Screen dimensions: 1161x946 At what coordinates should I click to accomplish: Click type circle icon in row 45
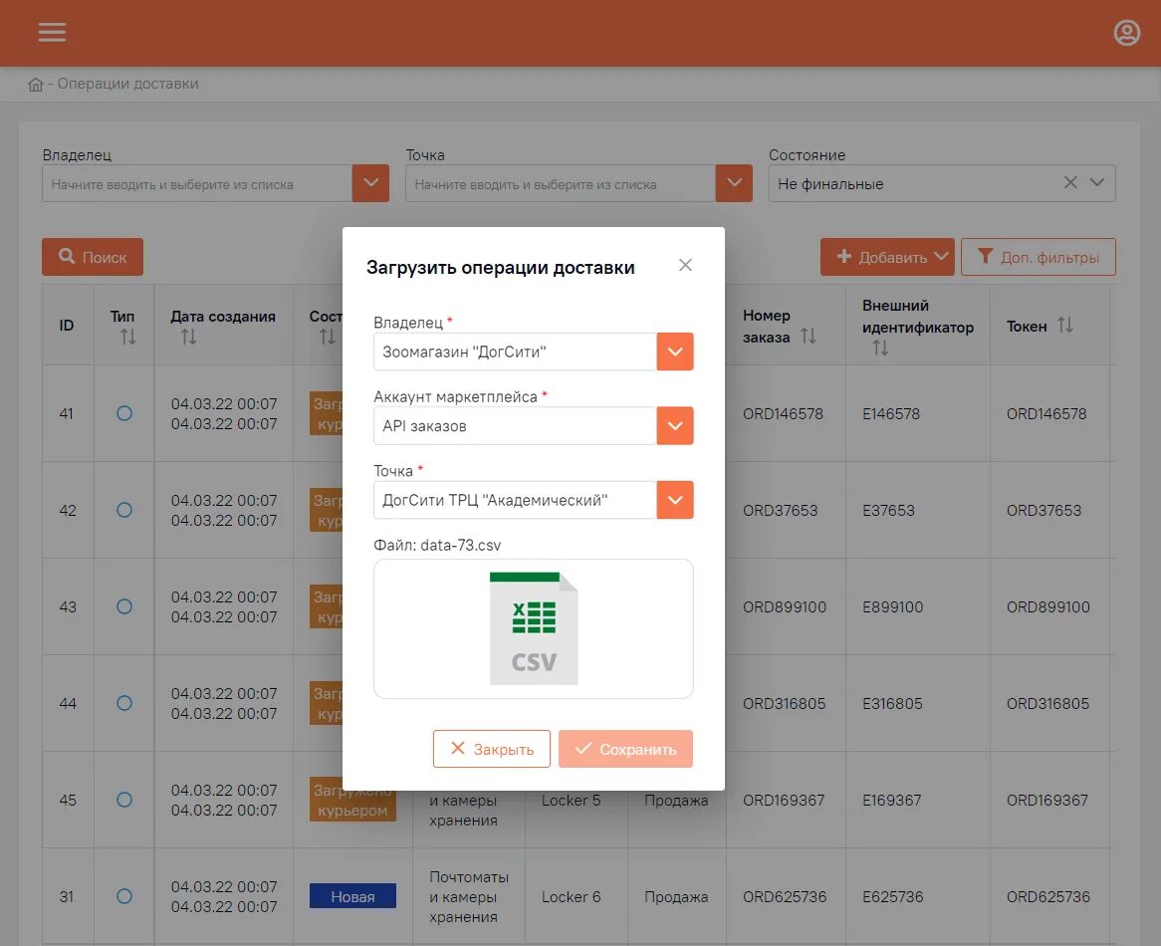(124, 800)
